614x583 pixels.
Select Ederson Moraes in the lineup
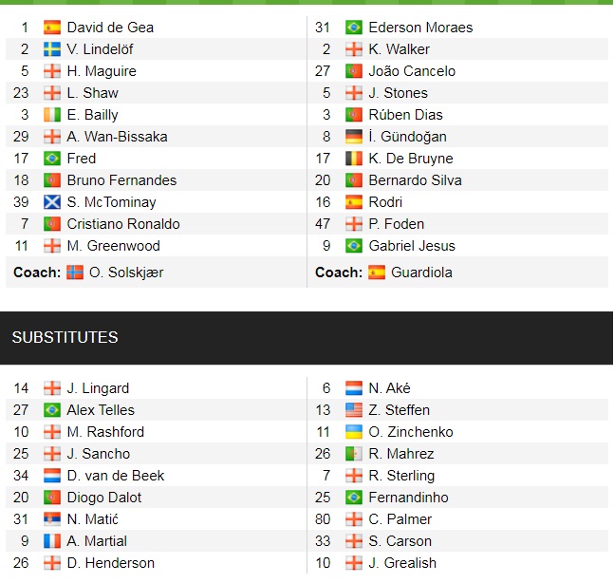point(420,28)
